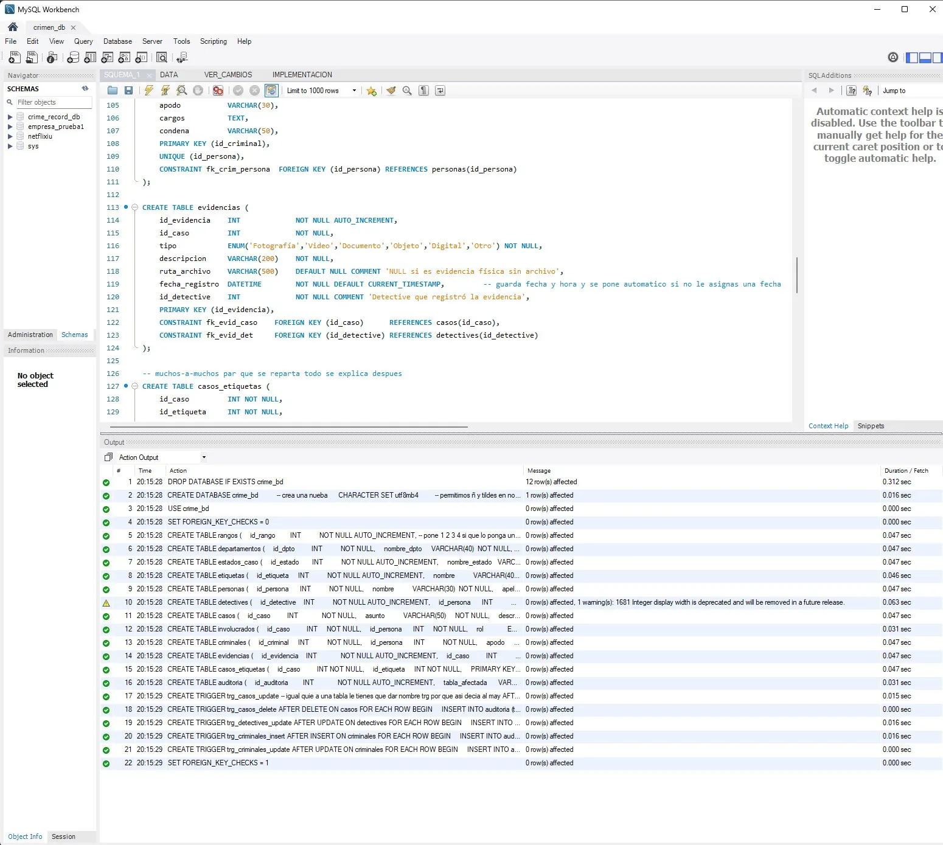Switch to Administration navigator tab
Viewport: 943px width, 845px height.
click(30, 335)
